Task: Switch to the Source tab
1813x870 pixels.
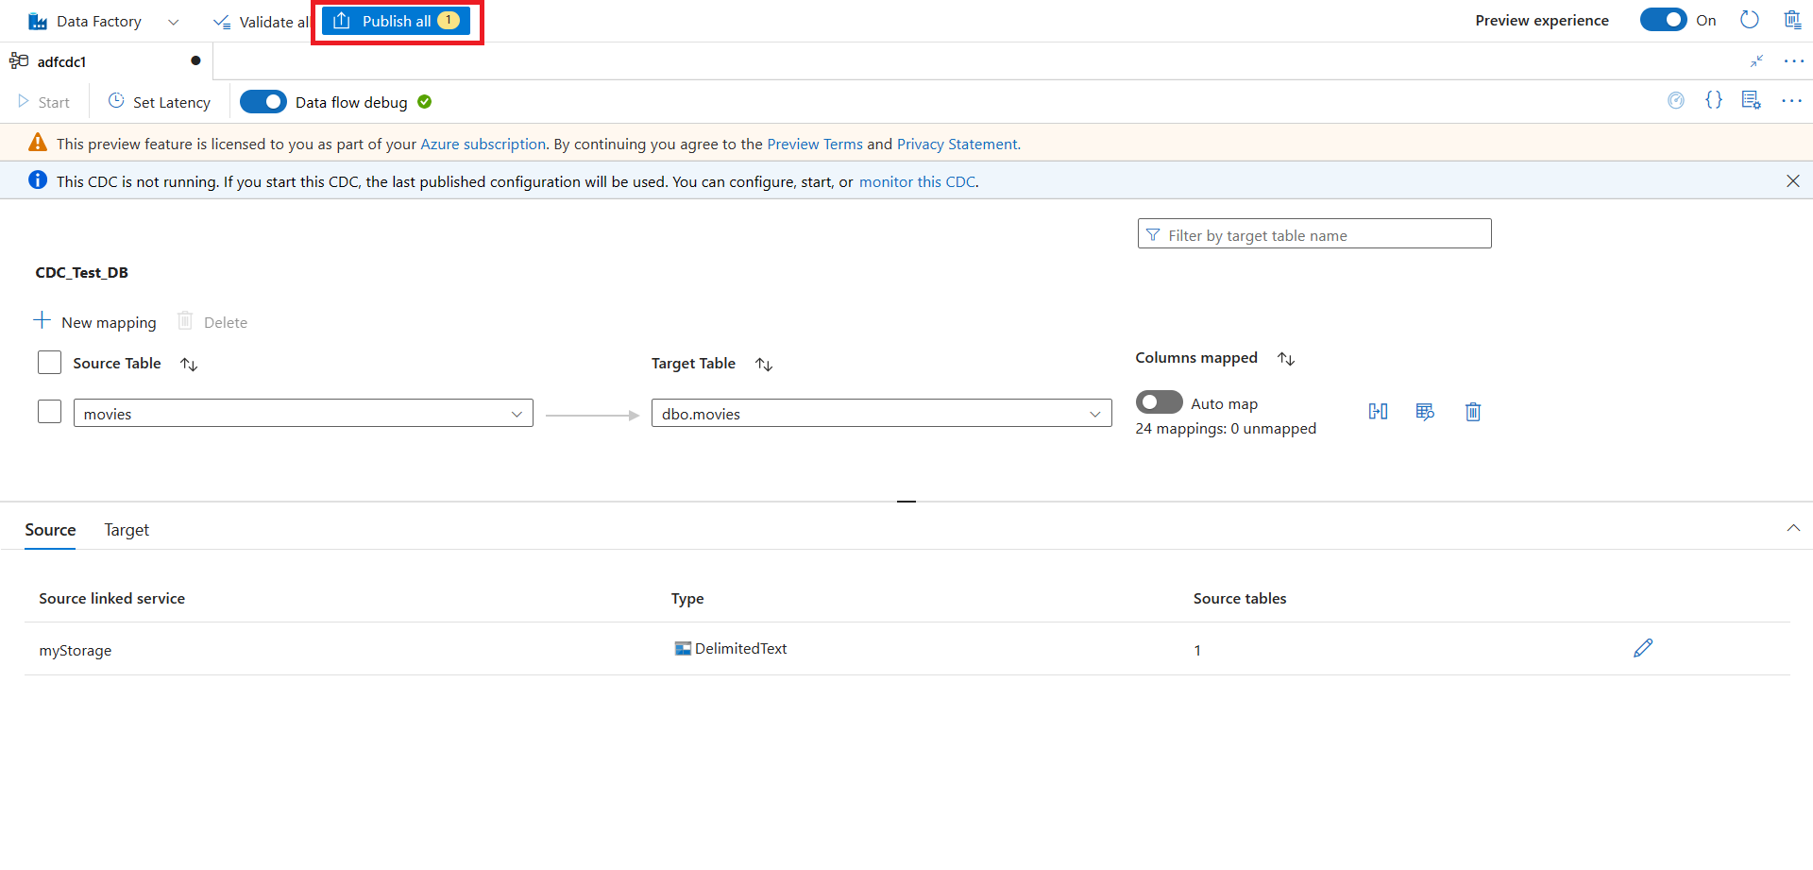Action: pos(50,530)
